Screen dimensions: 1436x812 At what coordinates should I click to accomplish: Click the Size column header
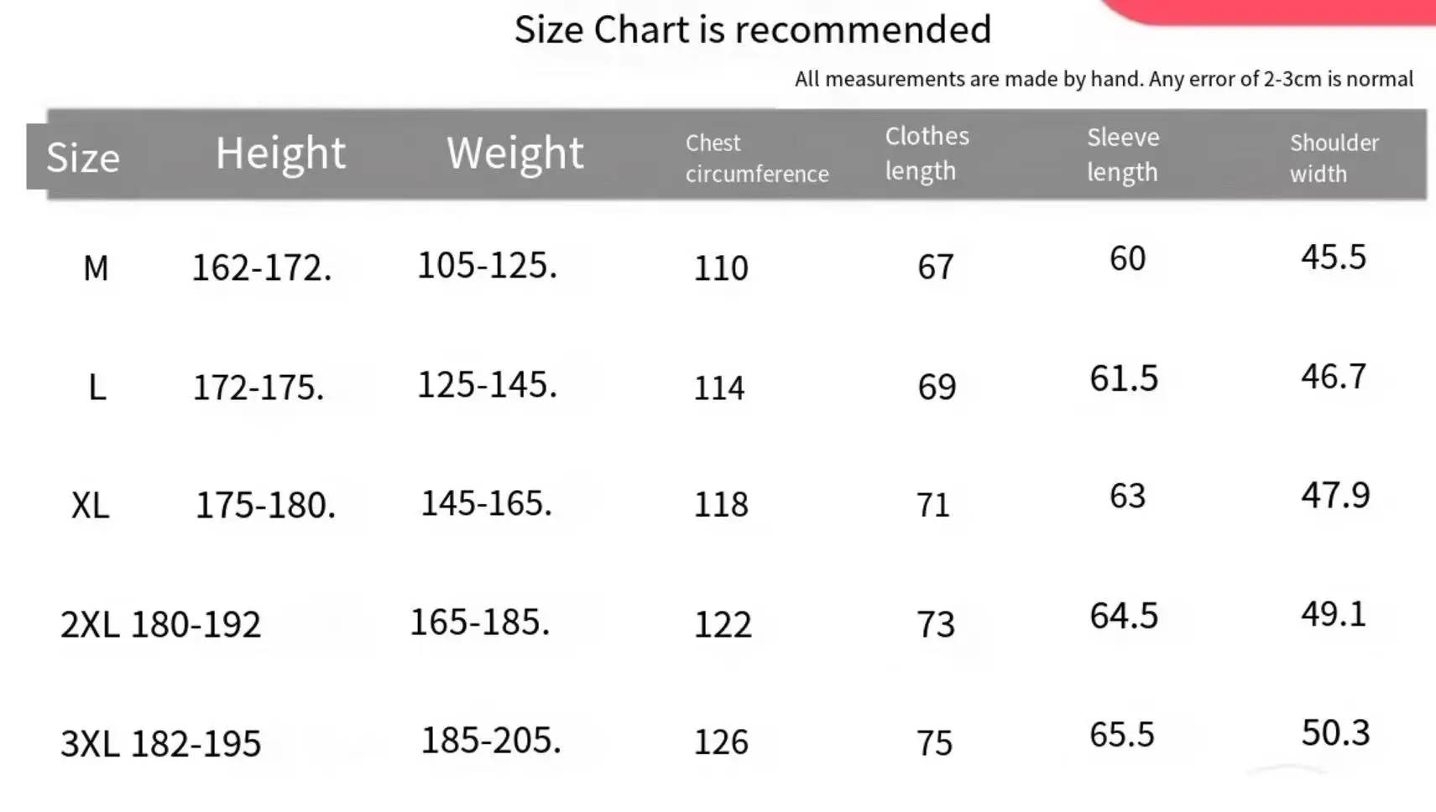pos(83,157)
